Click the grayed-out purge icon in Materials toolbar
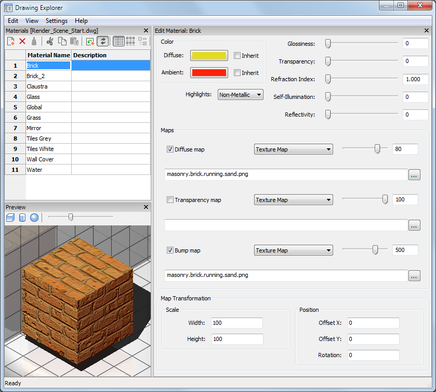The image size is (436, 392). (x=34, y=41)
